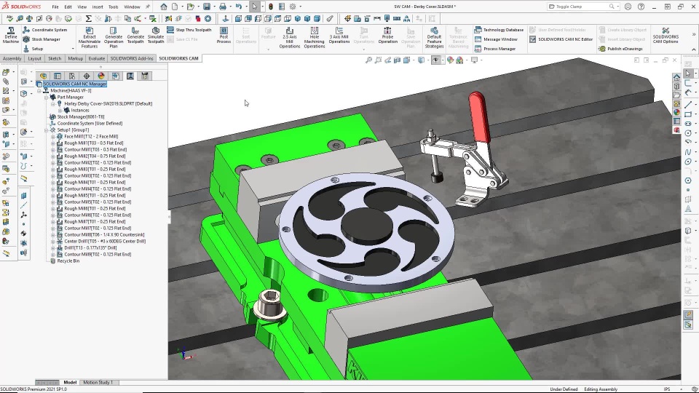This screenshot has height=393, width=699.
Task: Select Rough Mill1[T03 - 0.5 Flat End]
Action: [94, 143]
